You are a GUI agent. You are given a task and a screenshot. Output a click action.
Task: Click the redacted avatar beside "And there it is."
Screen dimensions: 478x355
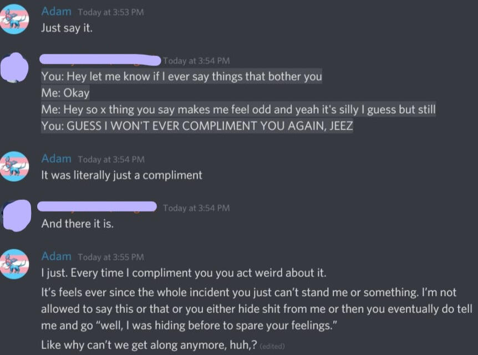click(15, 215)
